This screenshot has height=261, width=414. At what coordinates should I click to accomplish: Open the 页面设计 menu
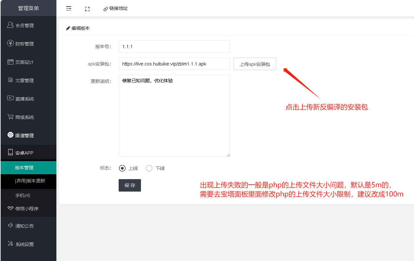[x=28, y=62]
